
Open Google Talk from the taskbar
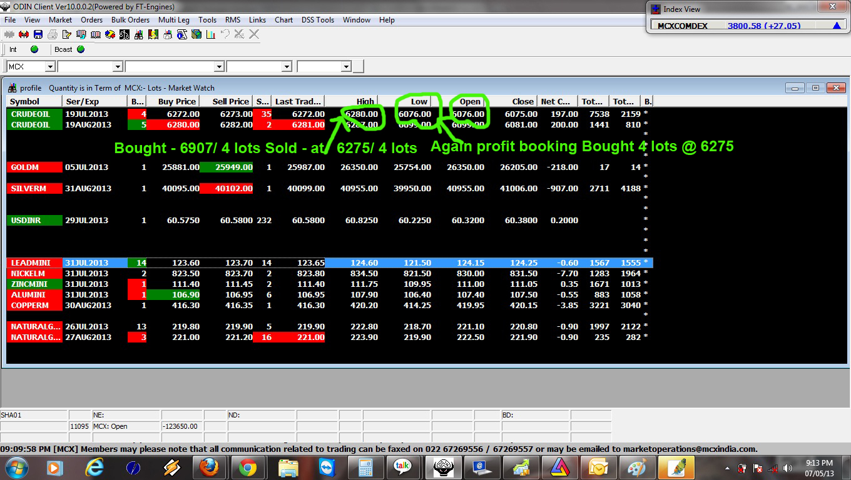(x=403, y=467)
